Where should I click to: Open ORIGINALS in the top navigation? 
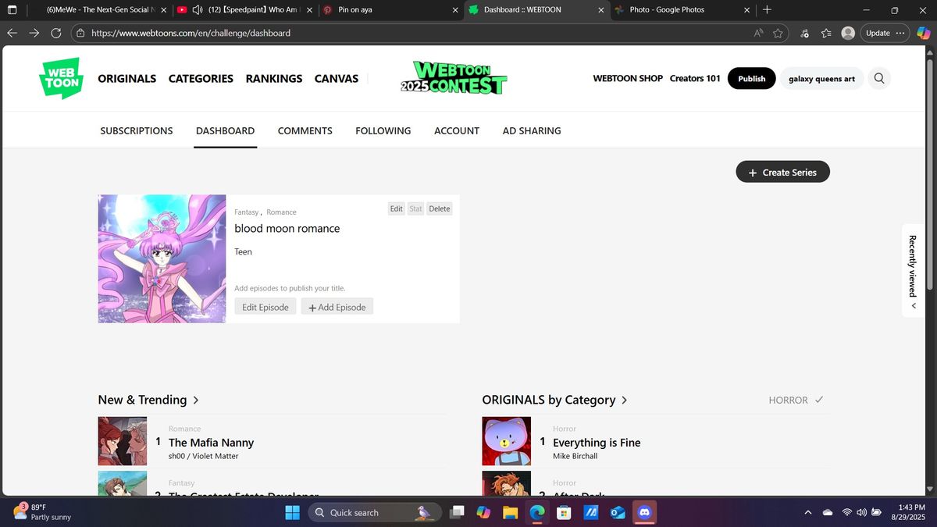pyautogui.click(x=127, y=78)
